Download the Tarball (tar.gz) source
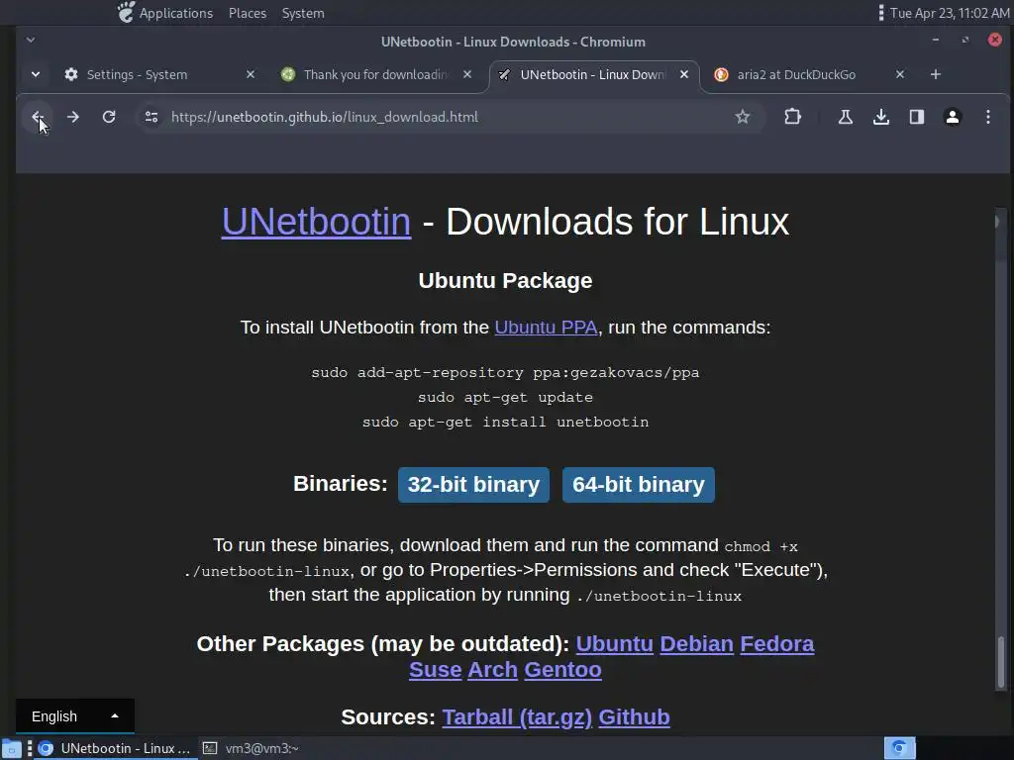 (517, 716)
